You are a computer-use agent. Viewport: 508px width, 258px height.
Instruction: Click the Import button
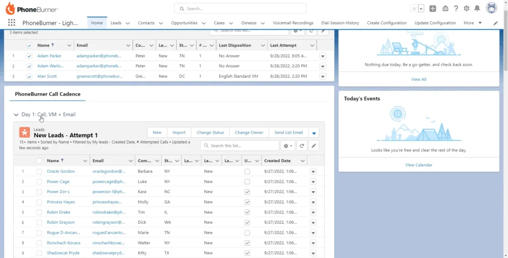tap(179, 133)
